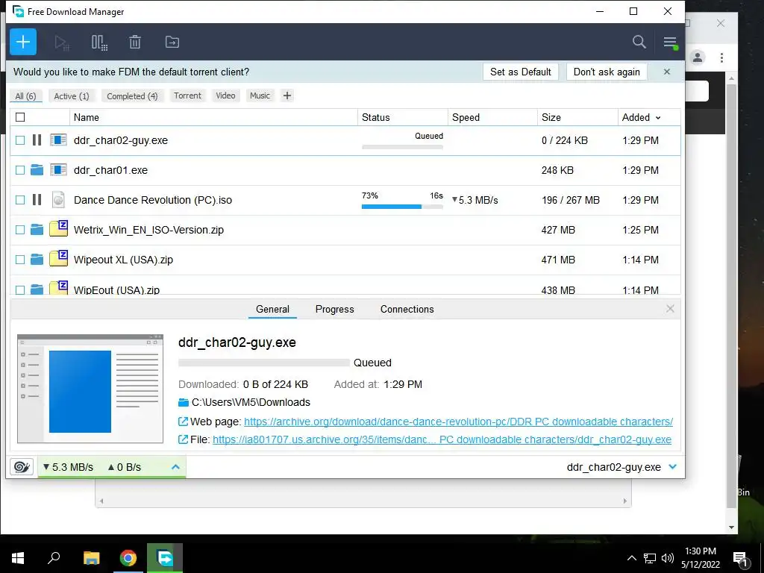Expand the speed panel up-chevron in status bar
Viewport: 764px width, 573px height.
(175, 467)
